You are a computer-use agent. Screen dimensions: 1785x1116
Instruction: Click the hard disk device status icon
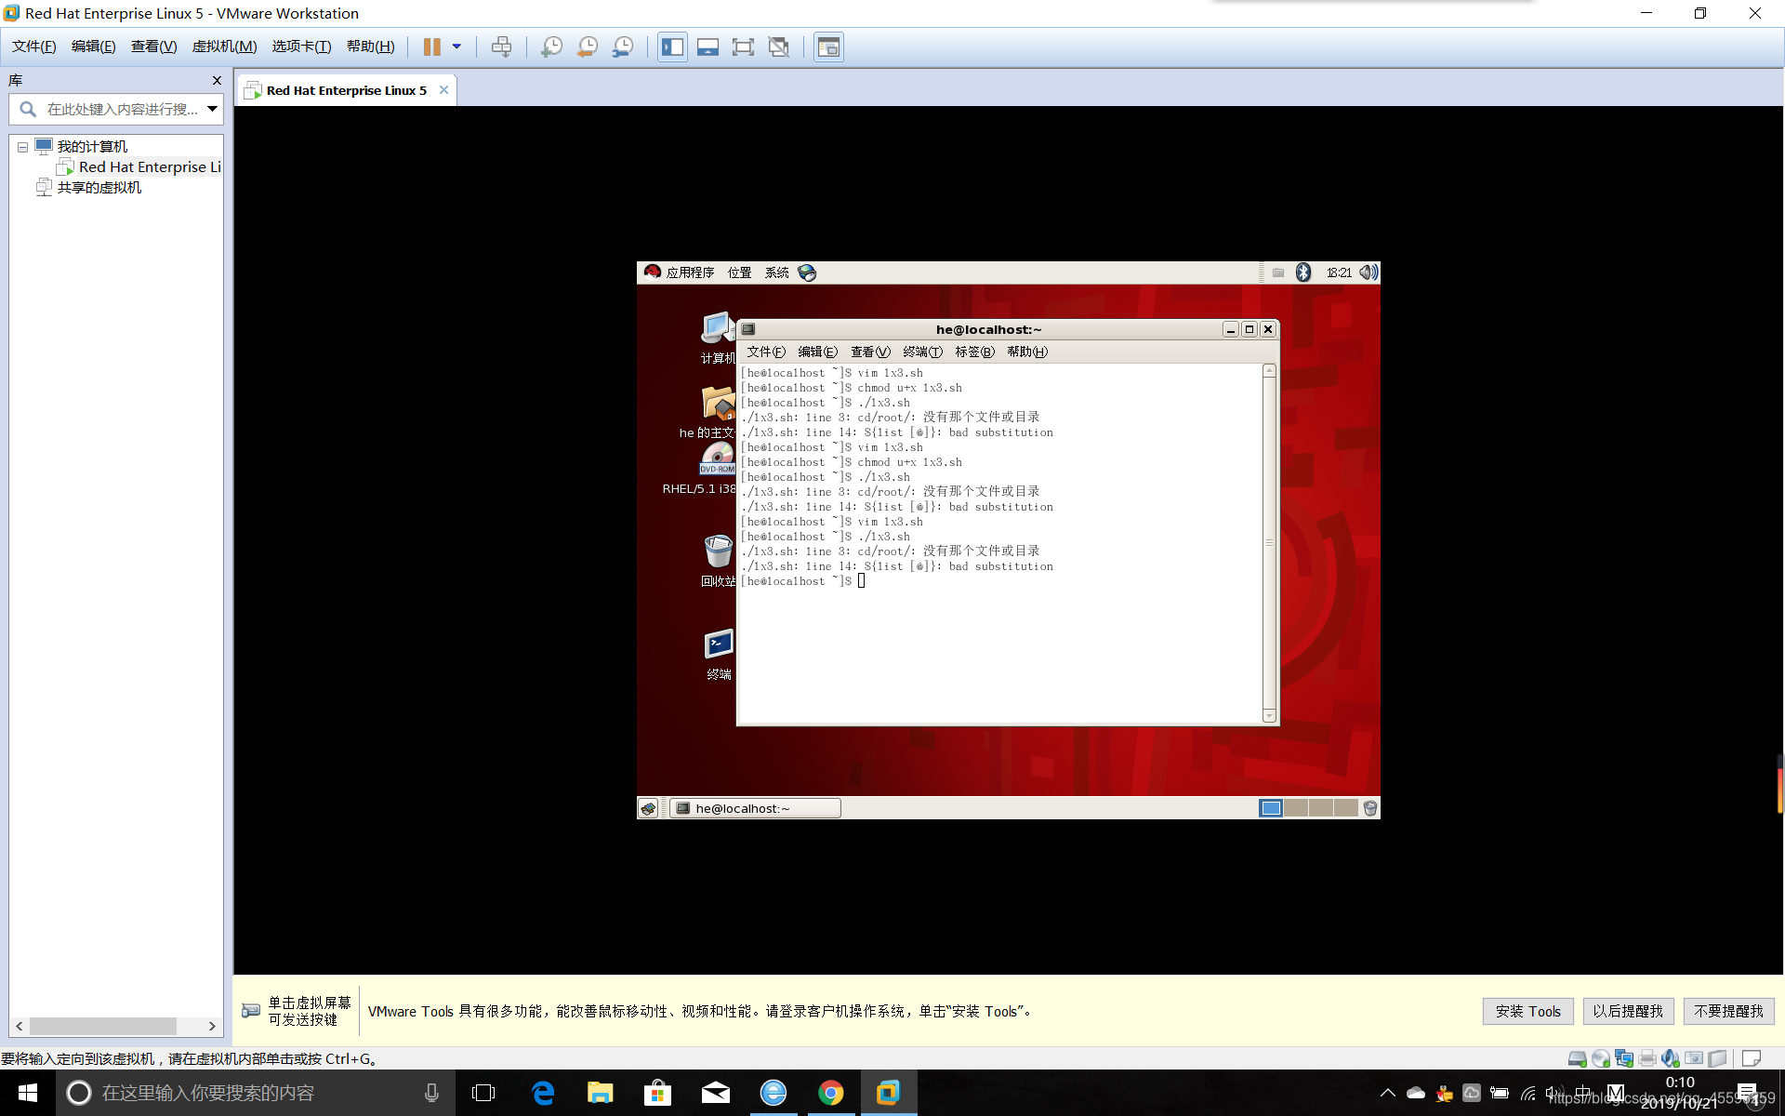[1577, 1058]
